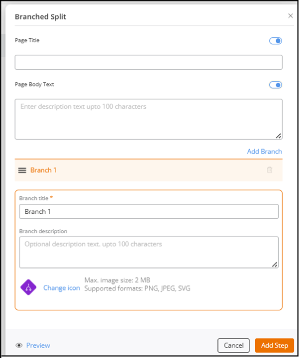Viewport: 299px width, 358px height.
Task: Click the Page Title text field
Action: [x=149, y=62]
